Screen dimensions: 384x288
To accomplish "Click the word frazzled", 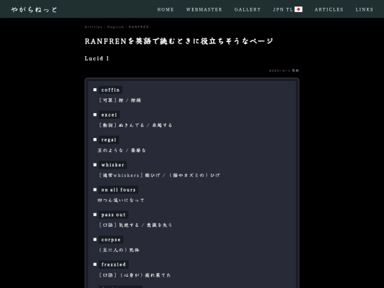I will [114, 265].
